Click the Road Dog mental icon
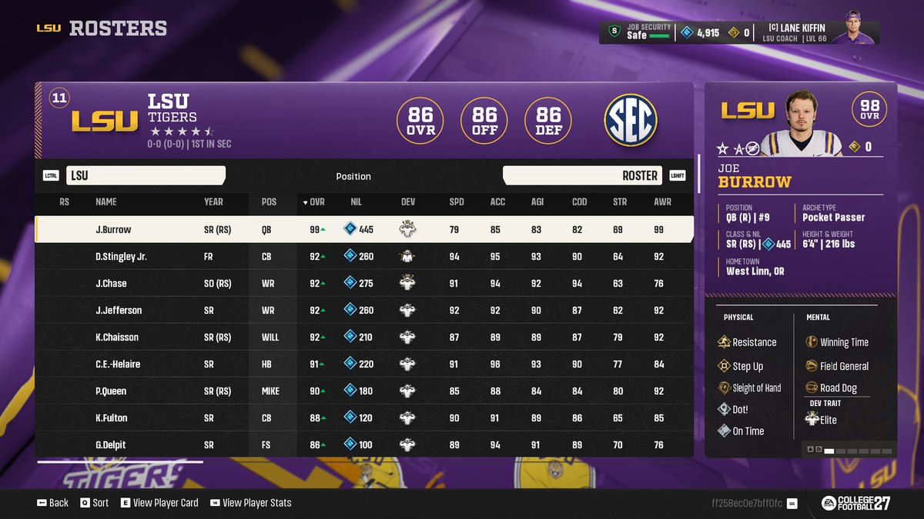The image size is (924, 519). (x=812, y=388)
